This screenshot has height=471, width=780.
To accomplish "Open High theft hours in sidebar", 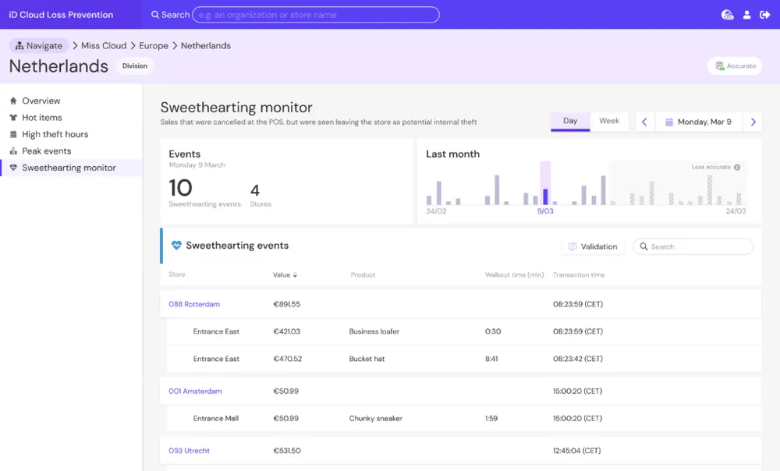I will [55, 134].
